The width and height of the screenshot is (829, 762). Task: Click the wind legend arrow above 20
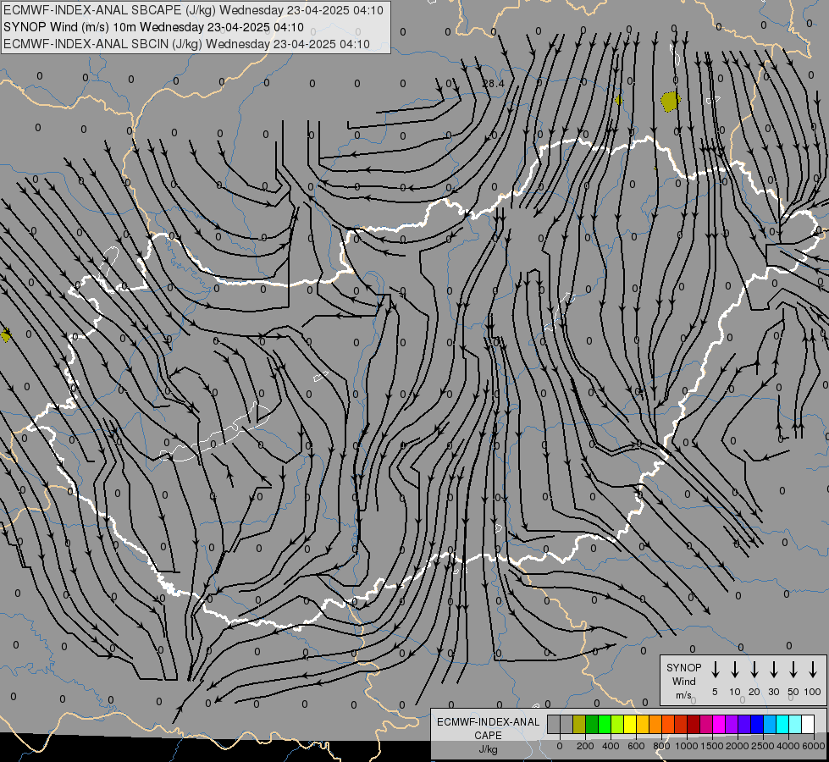point(754,670)
